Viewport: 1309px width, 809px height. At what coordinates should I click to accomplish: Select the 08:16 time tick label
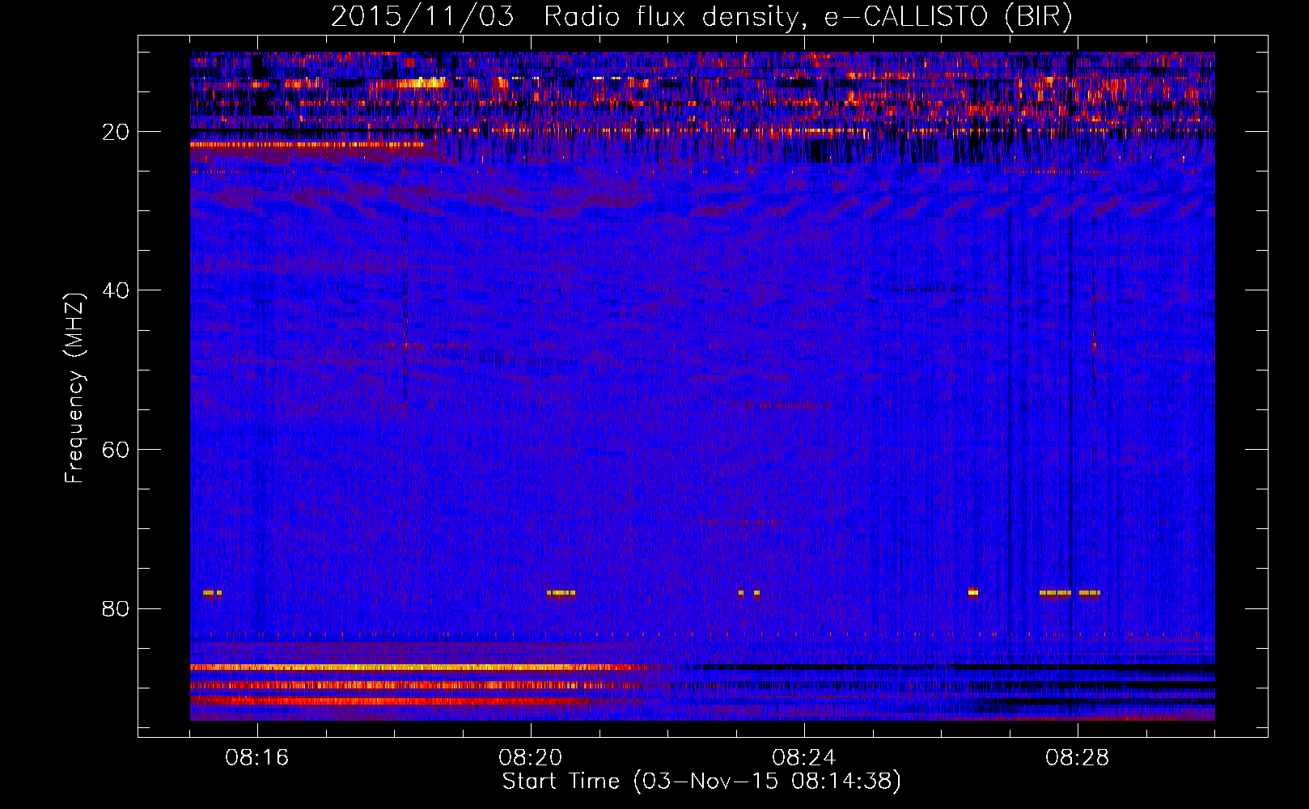257,758
